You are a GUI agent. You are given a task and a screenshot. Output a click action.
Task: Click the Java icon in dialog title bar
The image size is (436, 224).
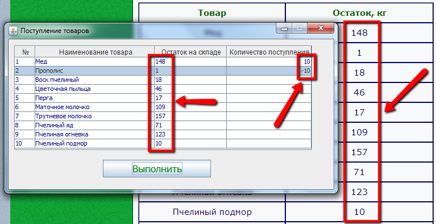click(x=13, y=30)
